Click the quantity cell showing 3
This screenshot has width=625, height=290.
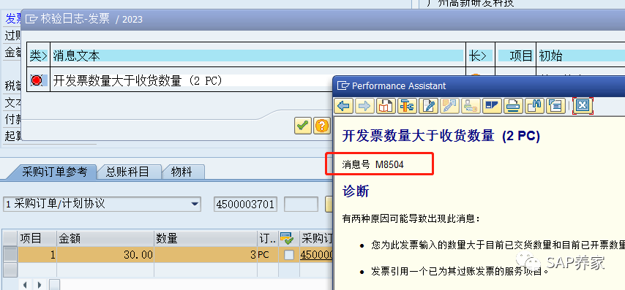point(206,255)
